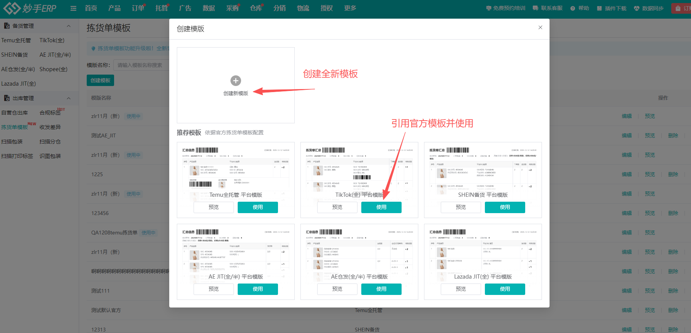691x333 pixels.
Task: Click 数据同步 in the top bar
Action: pyautogui.click(x=649, y=8)
